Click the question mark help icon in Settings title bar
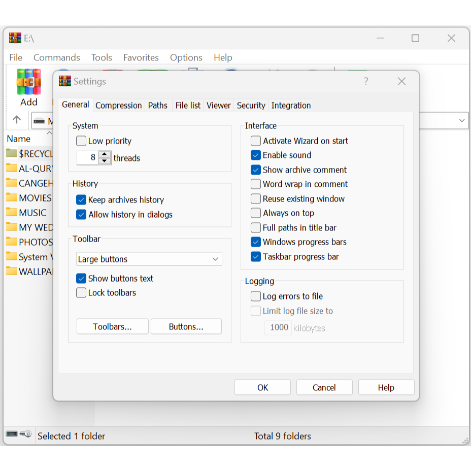 click(366, 81)
